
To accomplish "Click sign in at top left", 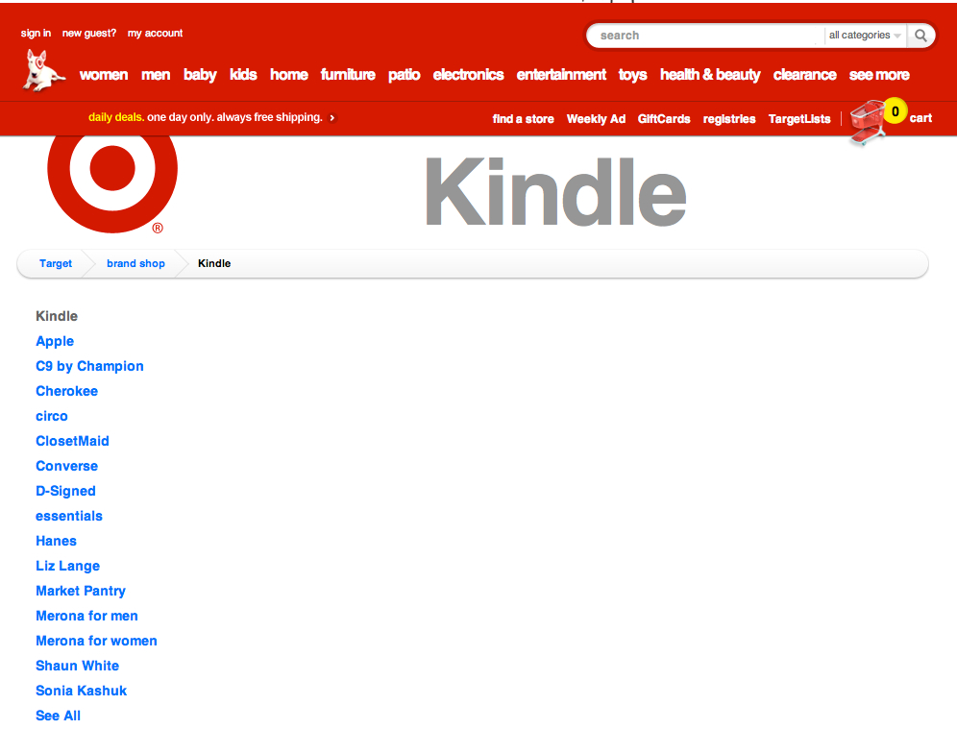I will [35, 33].
